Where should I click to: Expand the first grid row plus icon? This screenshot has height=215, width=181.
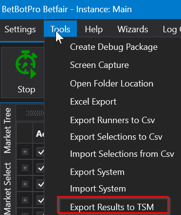(25, 152)
